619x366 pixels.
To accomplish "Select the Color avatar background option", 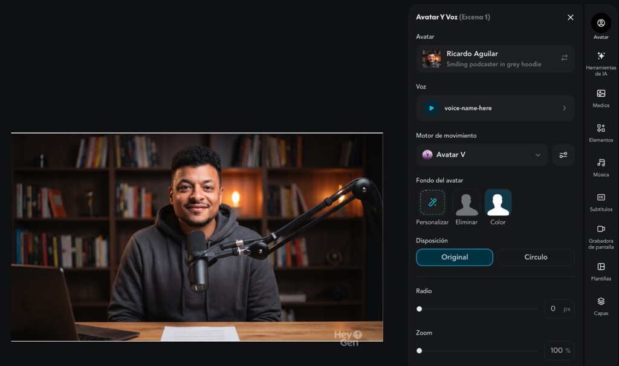I will (498, 203).
